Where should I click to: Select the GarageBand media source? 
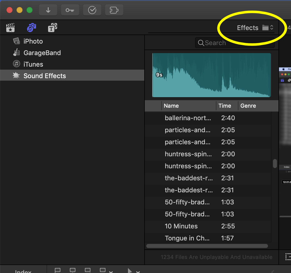click(x=42, y=53)
